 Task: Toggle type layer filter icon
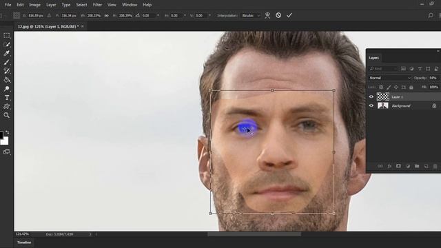tap(420, 69)
